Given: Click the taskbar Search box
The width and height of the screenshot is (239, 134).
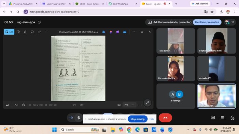Looking at the screenshot, I should [x=80, y=130].
